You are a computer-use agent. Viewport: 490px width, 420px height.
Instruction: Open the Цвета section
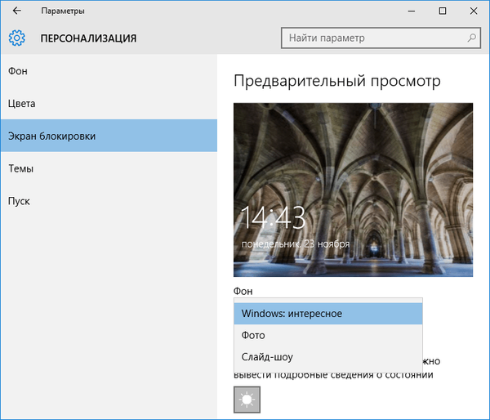coord(109,104)
